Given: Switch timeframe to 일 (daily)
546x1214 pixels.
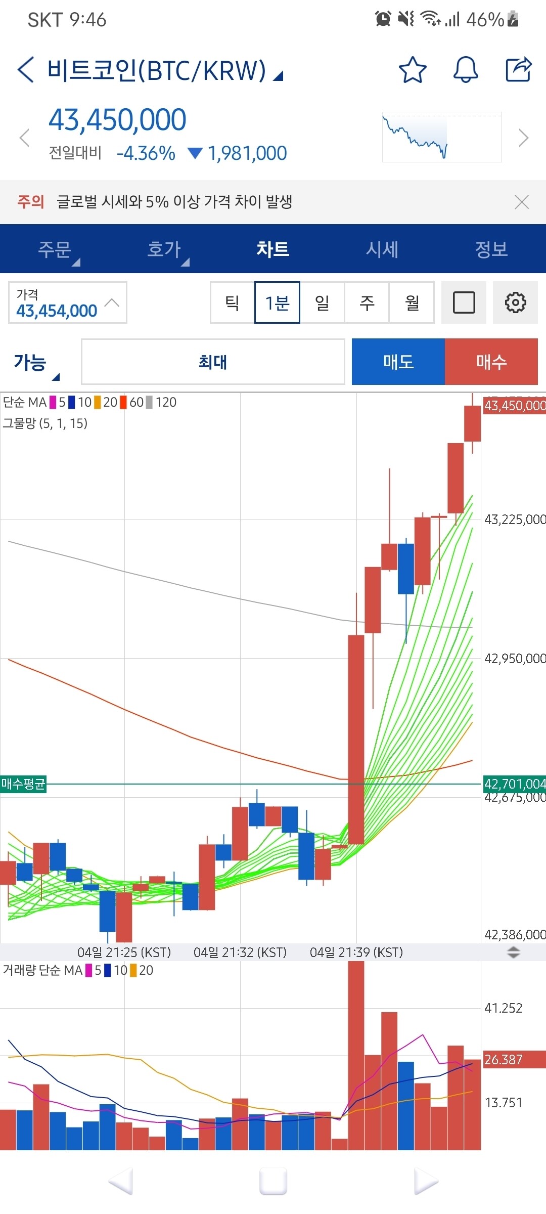Looking at the screenshot, I should click(x=322, y=302).
